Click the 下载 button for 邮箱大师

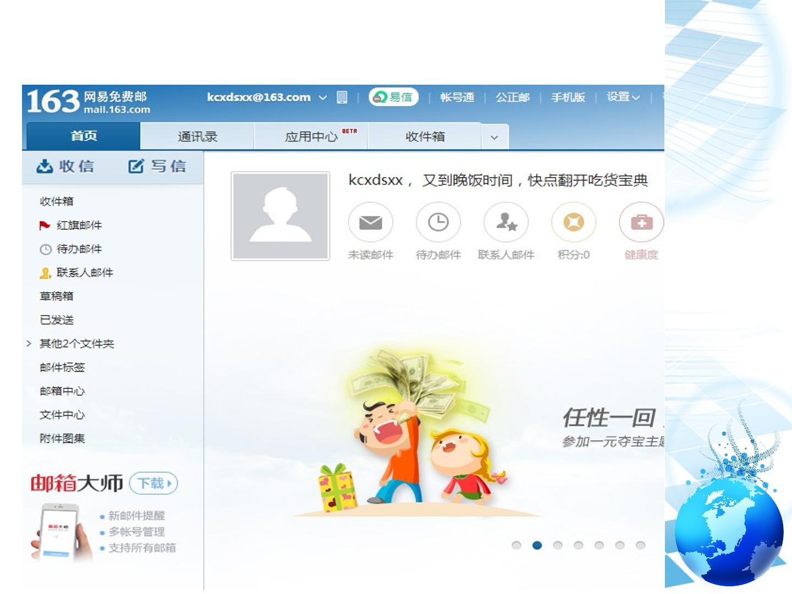[x=153, y=483]
